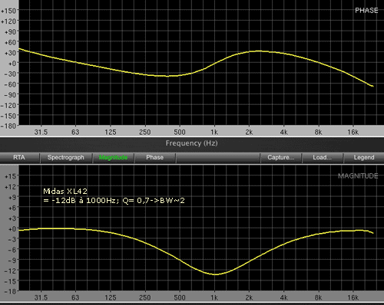Screen dimensions: 384x305
Task: Click the phase curve dip near 500
Action: (167, 76)
